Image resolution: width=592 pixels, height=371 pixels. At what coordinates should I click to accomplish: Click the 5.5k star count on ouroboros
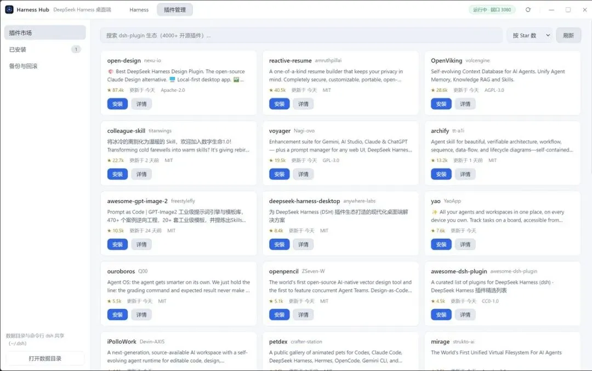115,302
